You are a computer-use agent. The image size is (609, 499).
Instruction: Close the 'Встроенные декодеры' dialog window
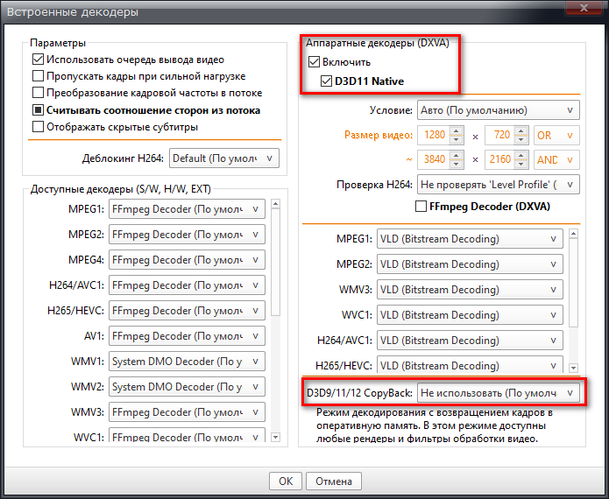584,8
